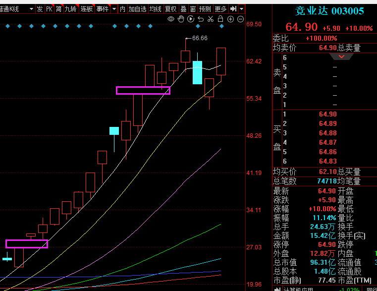The image size is (377, 291).
Task: Click 均买价 value 62.10
Action: 328,172
